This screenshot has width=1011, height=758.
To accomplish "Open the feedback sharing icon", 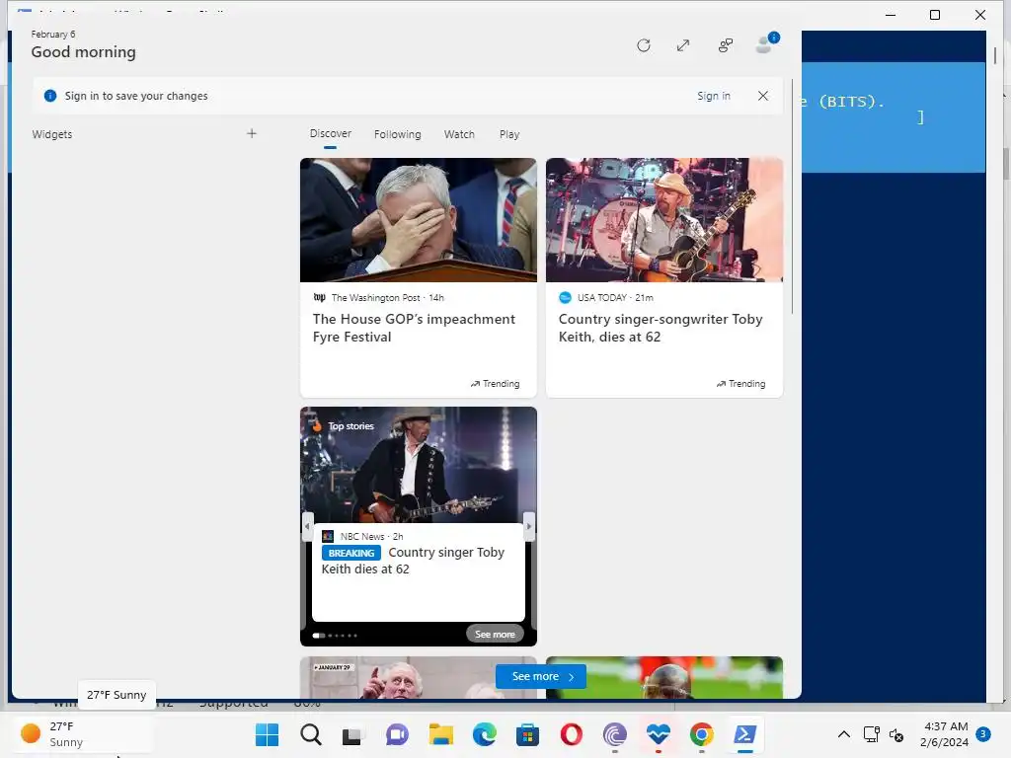I will point(726,45).
